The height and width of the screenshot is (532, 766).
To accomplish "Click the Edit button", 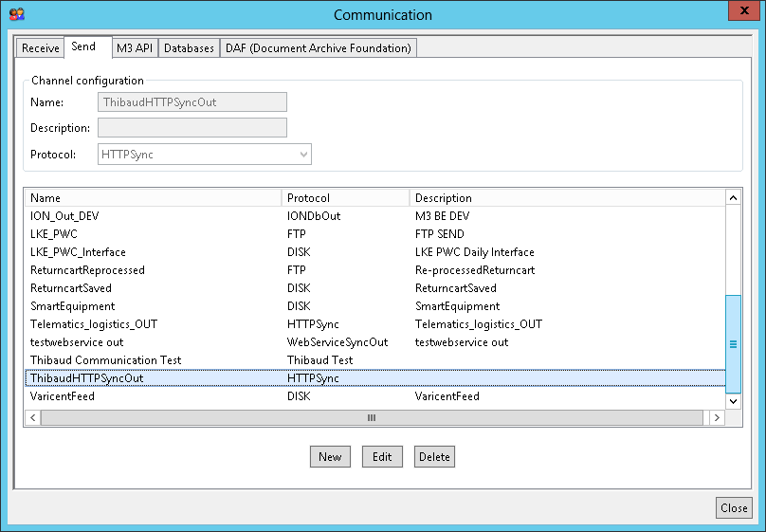I will tap(382, 457).
